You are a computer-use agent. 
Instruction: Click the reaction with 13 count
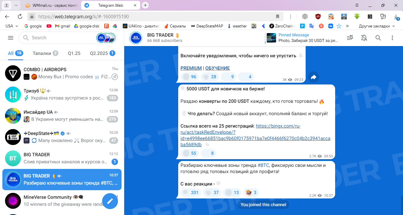232,193
